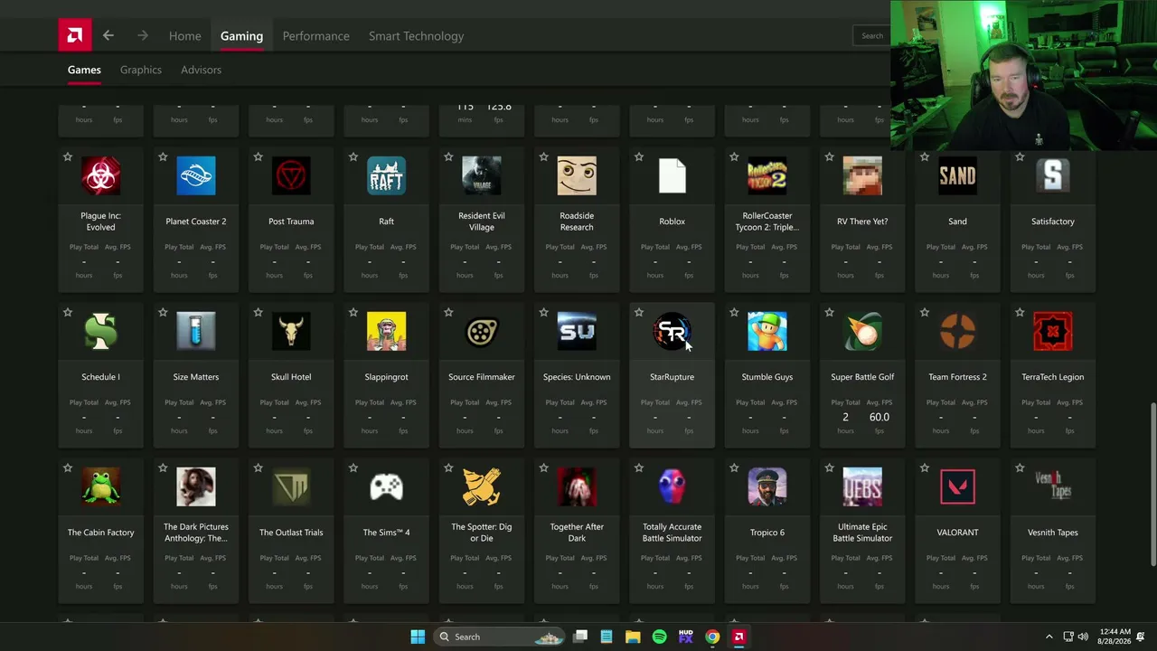1157x651 pixels.
Task: Open the Windows Start menu
Action: coord(418,637)
